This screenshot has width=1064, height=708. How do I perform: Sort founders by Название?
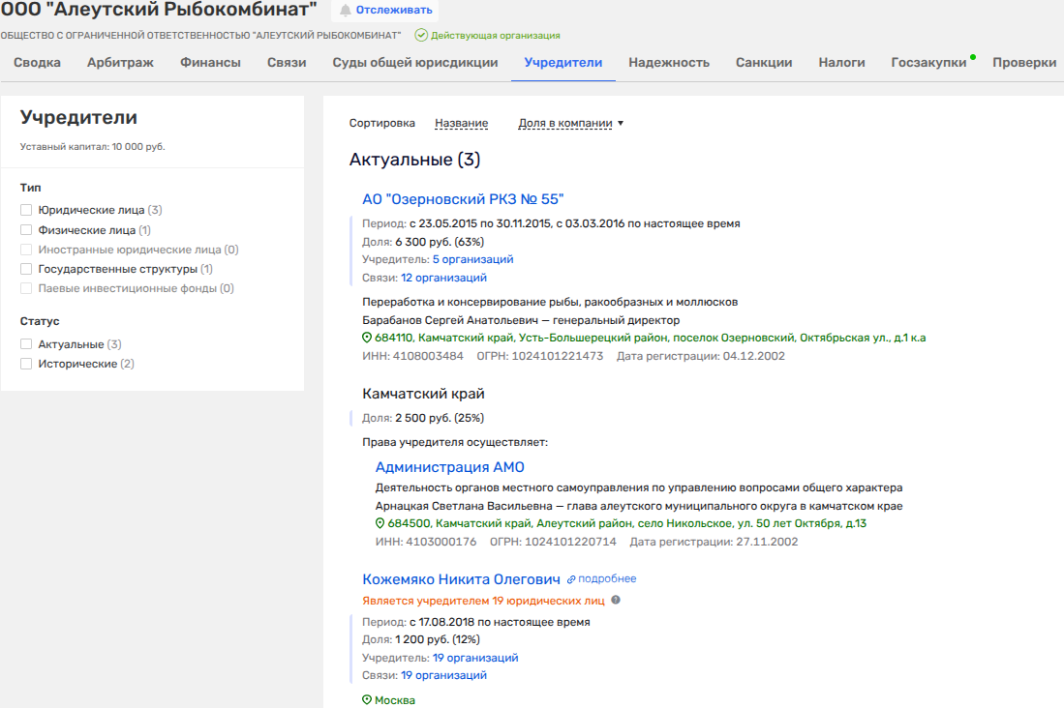[461, 123]
